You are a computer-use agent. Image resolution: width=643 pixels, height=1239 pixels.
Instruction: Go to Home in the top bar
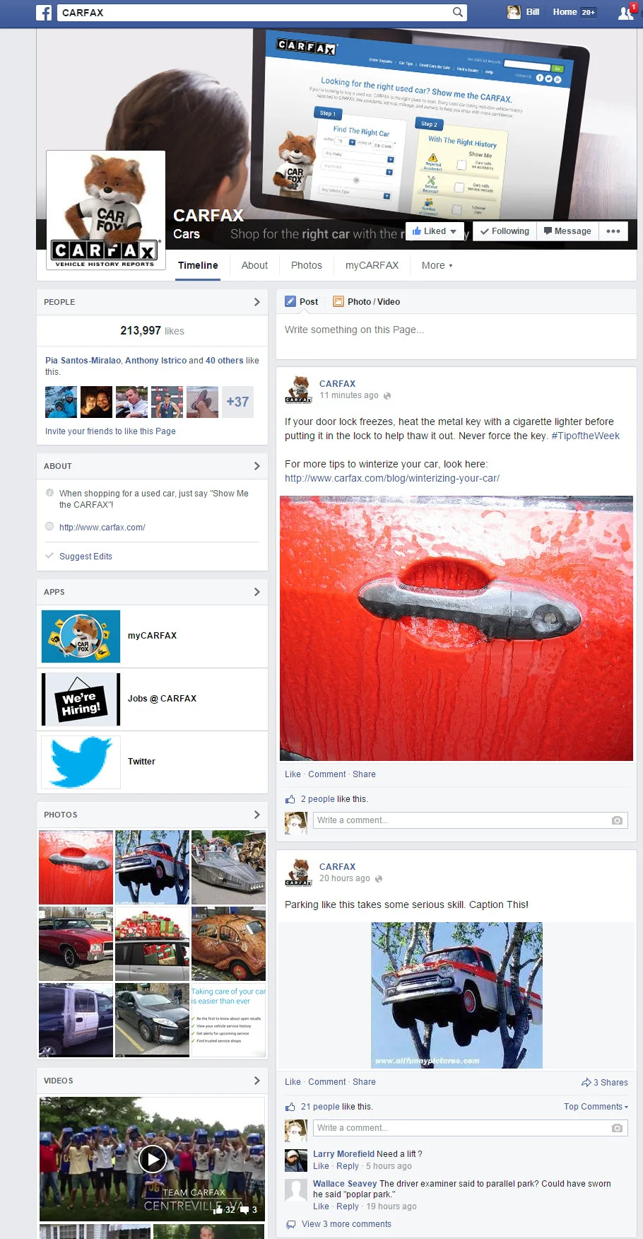(565, 12)
